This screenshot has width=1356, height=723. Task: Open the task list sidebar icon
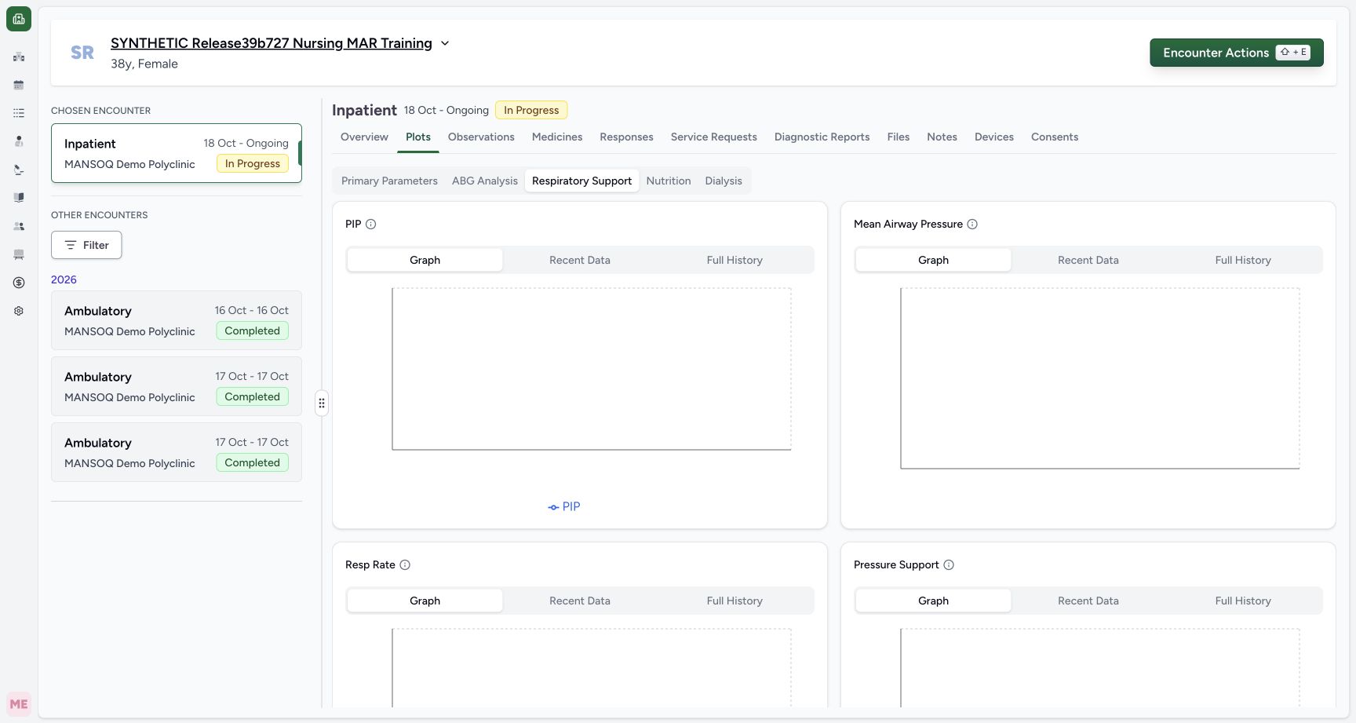(19, 113)
